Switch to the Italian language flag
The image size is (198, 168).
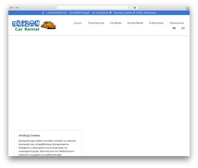pyautogui.click(x=183, y=28)
